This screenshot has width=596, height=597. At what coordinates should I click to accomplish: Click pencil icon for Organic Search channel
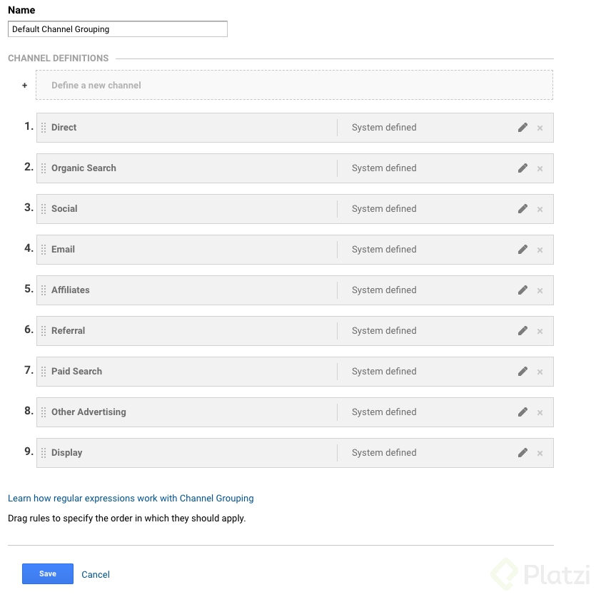(x=522, y=168)
